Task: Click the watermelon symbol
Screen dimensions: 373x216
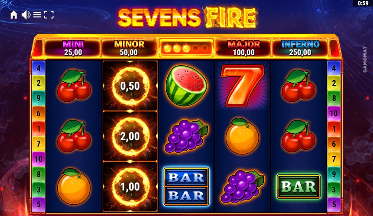Action: click(186, 86)
